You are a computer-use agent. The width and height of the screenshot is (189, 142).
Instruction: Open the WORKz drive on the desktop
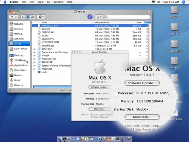[x=175, y=63]
